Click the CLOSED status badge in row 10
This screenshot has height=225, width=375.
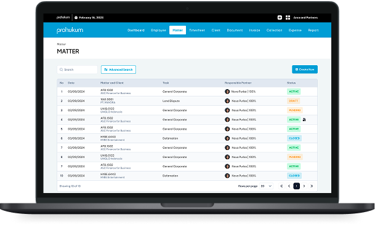tap(294, 176)
